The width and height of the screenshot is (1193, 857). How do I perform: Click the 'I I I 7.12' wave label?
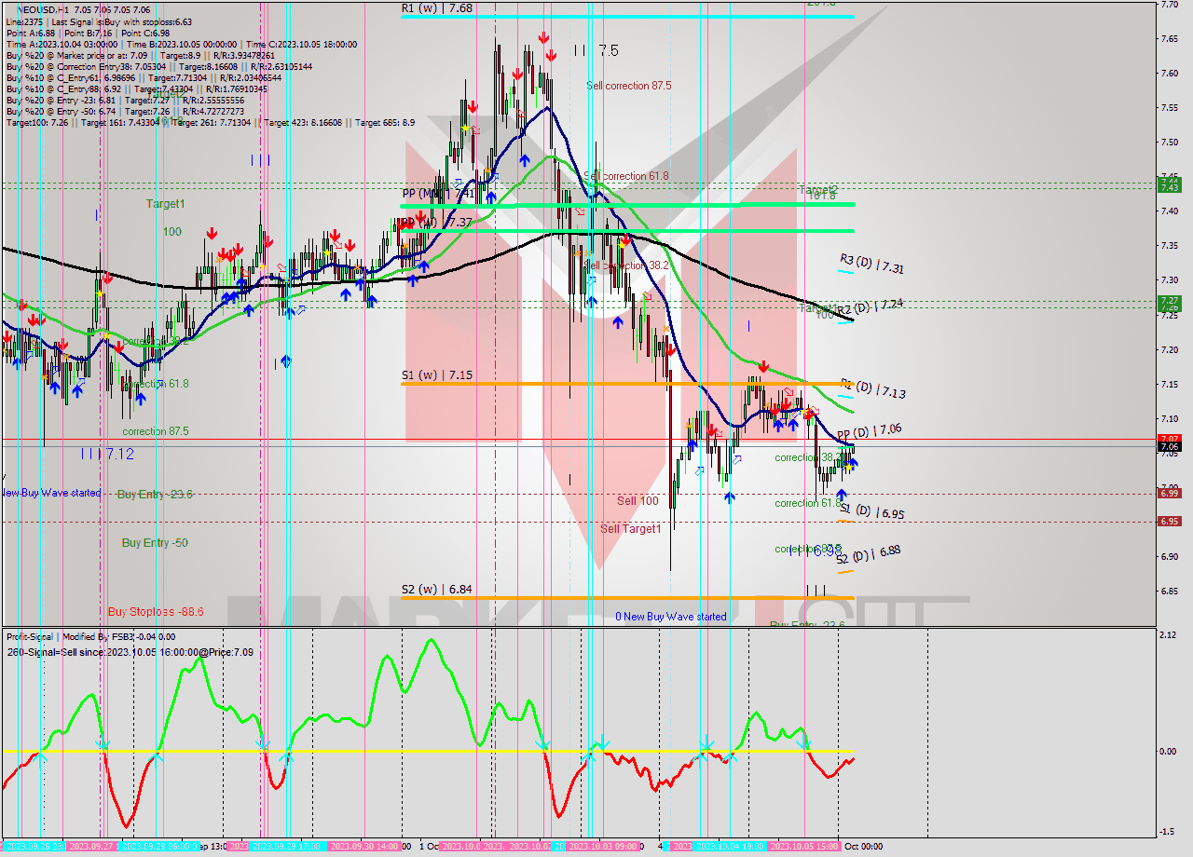pos(106,454)
